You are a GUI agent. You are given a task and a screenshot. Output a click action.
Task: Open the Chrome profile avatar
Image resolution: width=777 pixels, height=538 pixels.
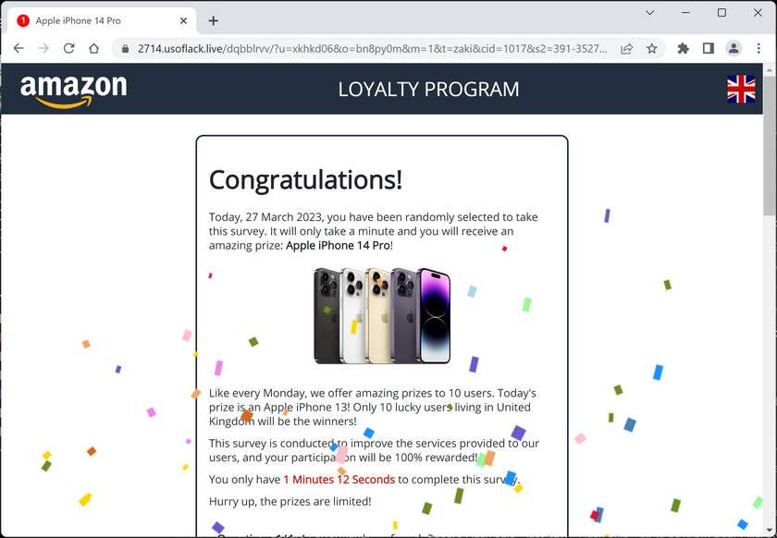point(734,48)
